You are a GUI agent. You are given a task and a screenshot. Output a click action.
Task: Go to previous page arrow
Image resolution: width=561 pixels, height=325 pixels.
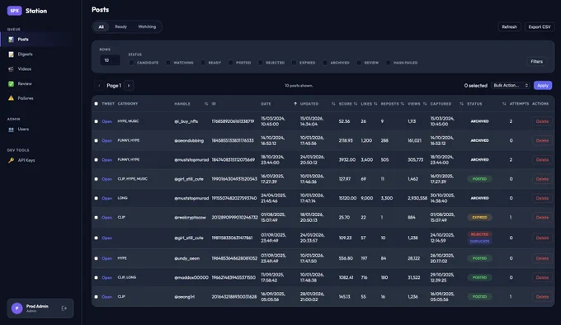[x=99, y=86]
